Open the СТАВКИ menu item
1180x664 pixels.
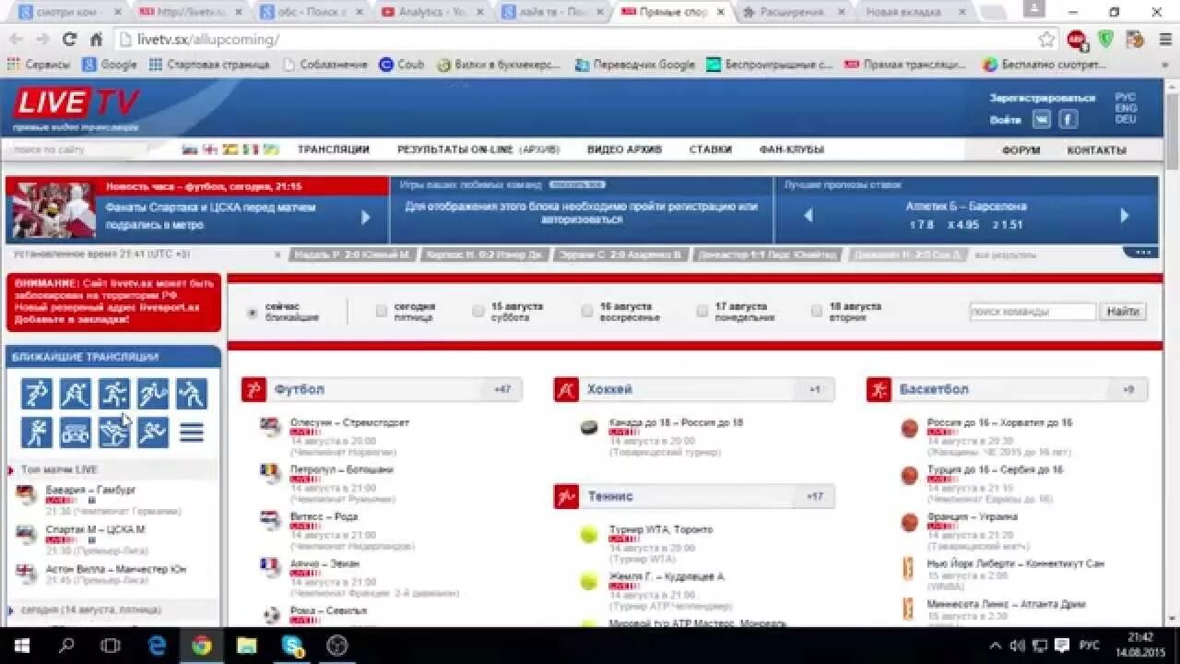(x=711, y=149)
